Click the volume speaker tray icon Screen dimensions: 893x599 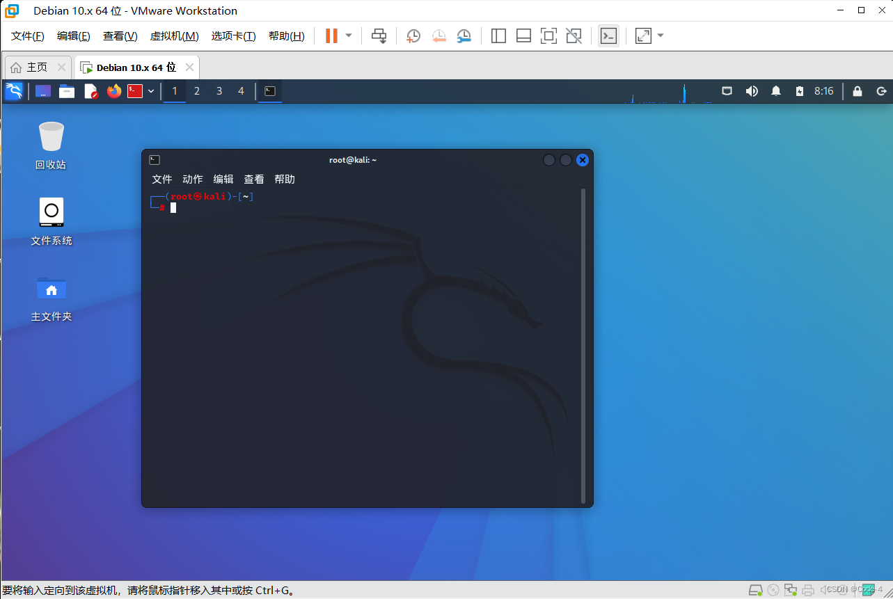click(x=752, y=91)
